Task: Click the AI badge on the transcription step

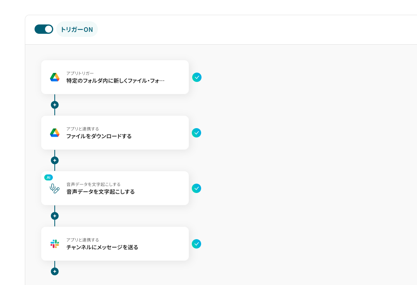Action: (49, 177)
